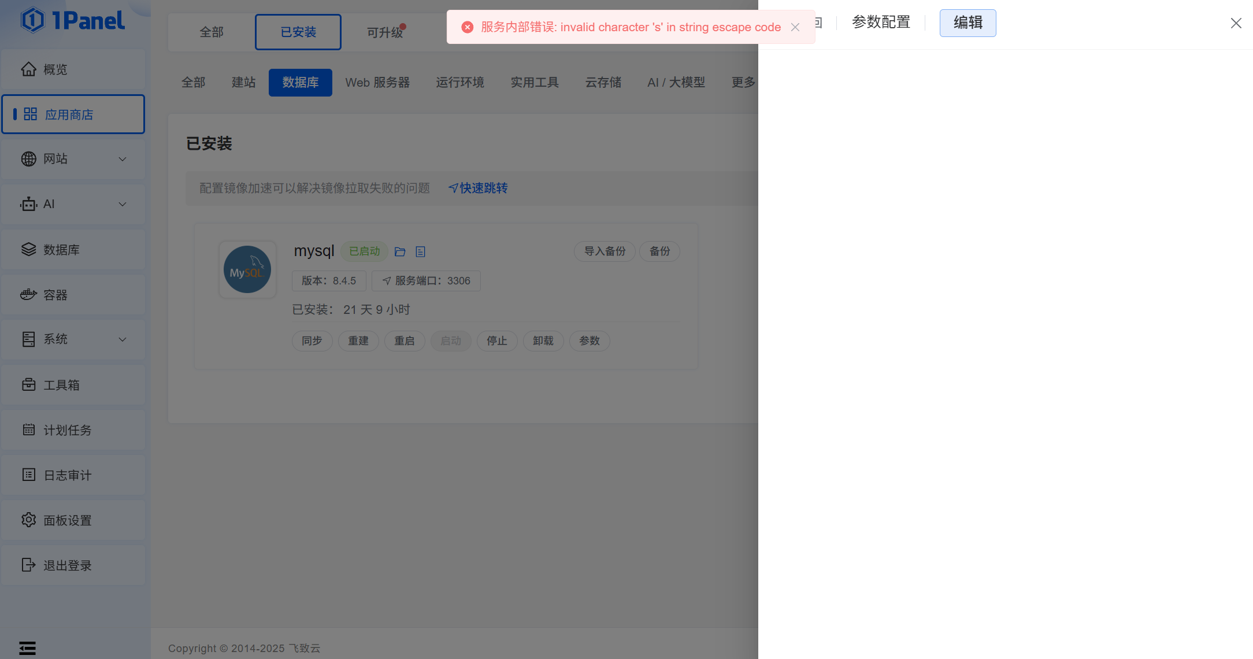Click the 备份 button on mysql card
The height and width of the screenshot is (659, 1253).
pos(659,251)
